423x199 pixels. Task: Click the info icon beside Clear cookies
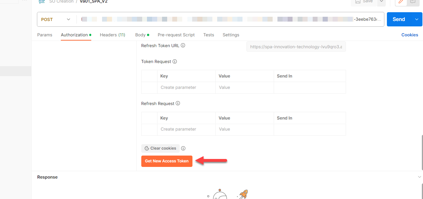(183, 148)
